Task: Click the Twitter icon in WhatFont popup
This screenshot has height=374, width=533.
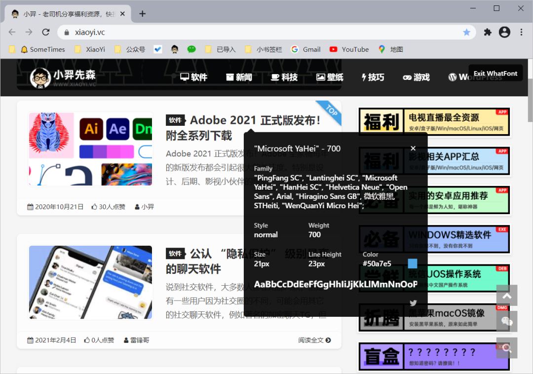Action: (413, 303)
